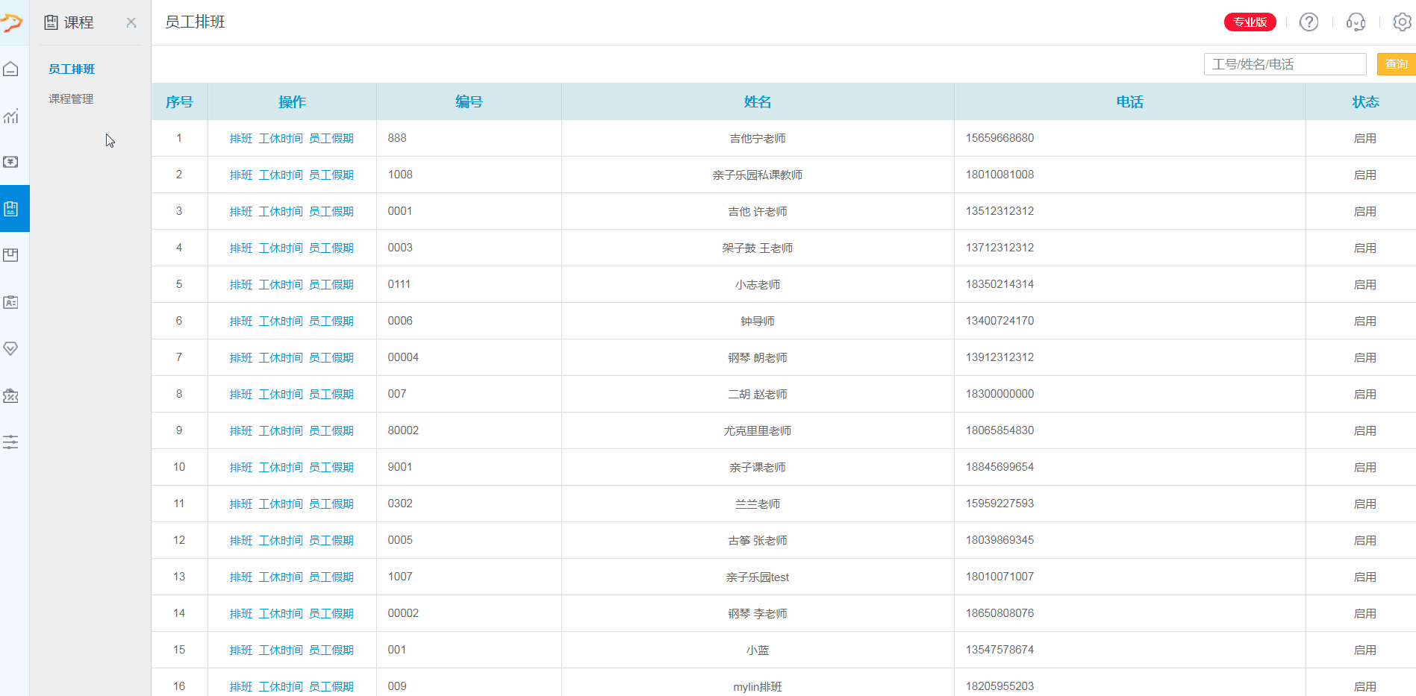Open 工休时间 for 钟导师 row
1416x696 pixels.
point(281,321)
